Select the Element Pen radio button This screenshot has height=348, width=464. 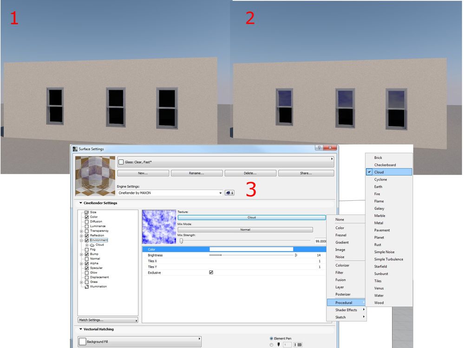(271, 338)
